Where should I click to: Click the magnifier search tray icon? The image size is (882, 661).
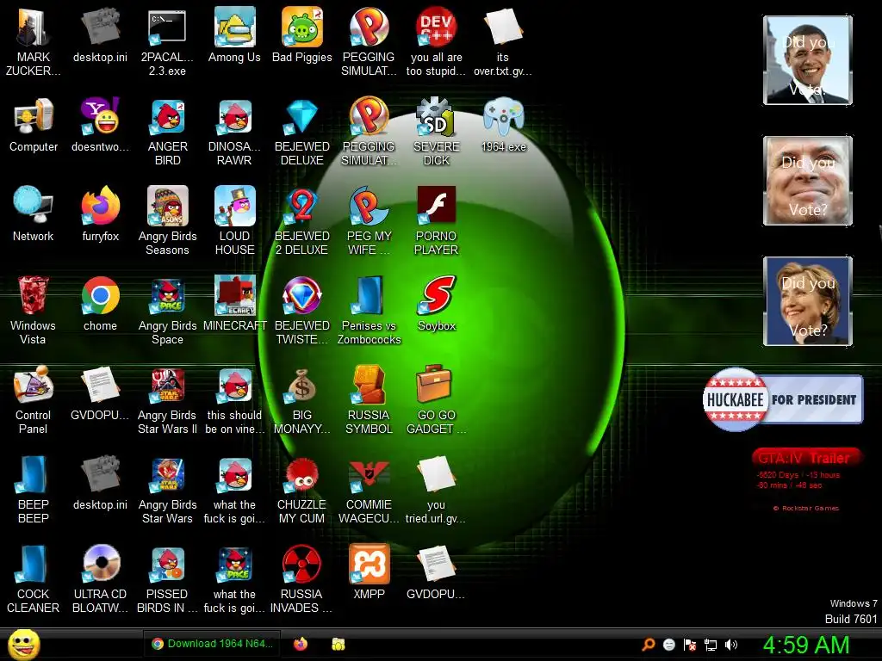649,645
